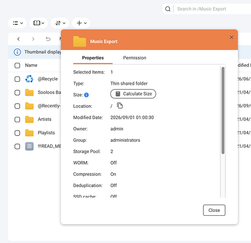Open the plus create-new dropdown
Image resolution: width=251 pixels, height=243 pixels.
81,23
